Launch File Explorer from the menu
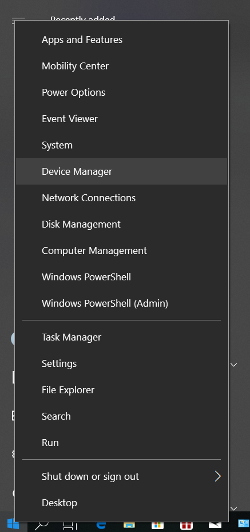The height and width of the screenshot is (532, 250). coord(121,390)
